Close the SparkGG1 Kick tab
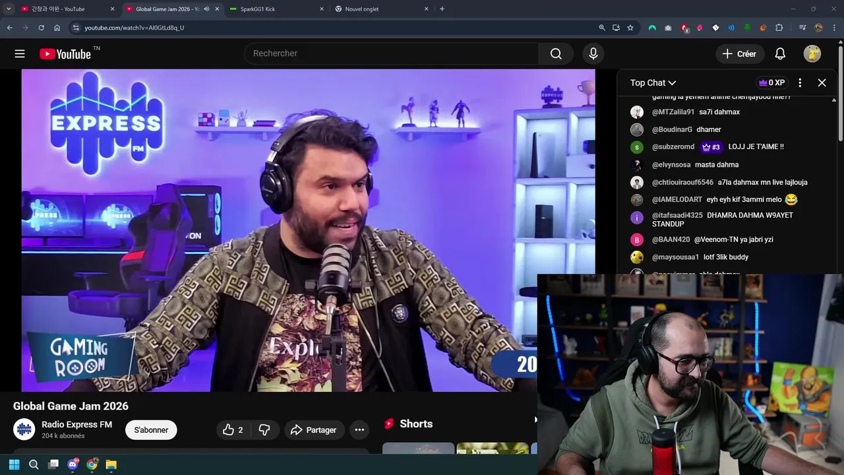Viewport: 844px width, 475px height. click(x=322, y=9)
